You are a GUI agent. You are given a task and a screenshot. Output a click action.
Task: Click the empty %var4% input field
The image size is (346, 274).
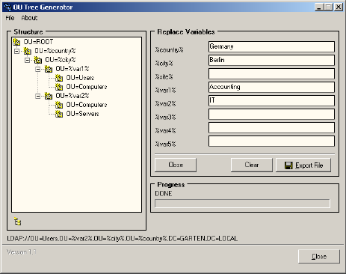tap(271, 127)
